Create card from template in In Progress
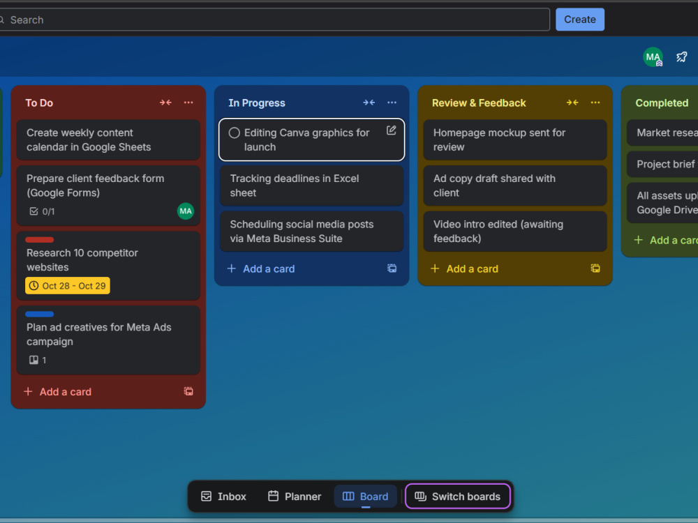The width and height of the screenshot is (698, 523). point(392,268)
